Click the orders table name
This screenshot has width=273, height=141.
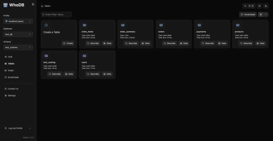click(x=161, y=32)
